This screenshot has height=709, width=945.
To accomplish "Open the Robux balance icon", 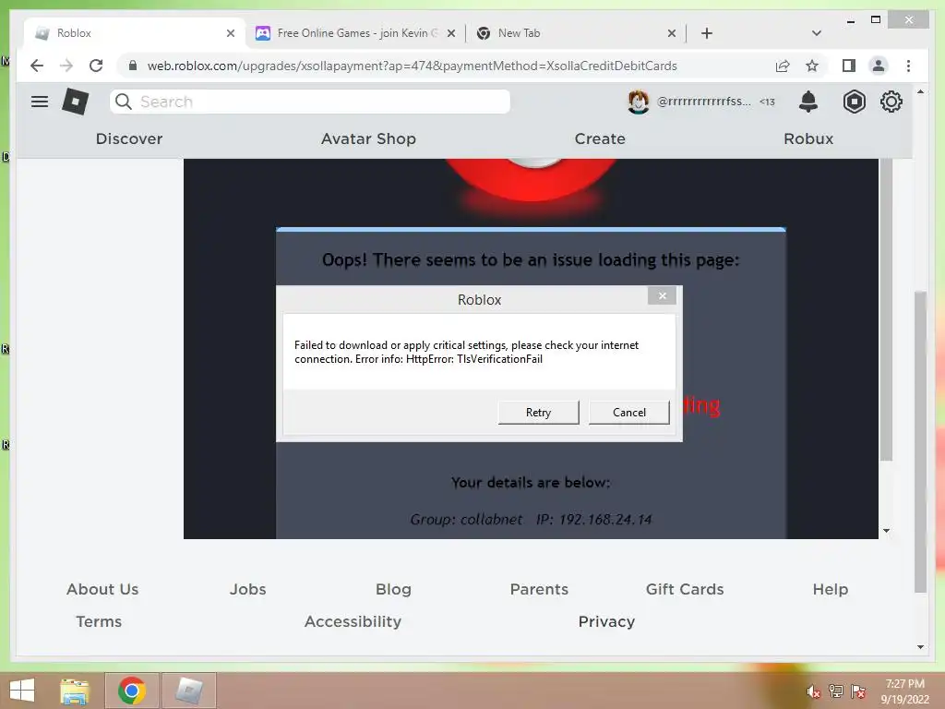I will pyautogui.click(x=854, y=102).
